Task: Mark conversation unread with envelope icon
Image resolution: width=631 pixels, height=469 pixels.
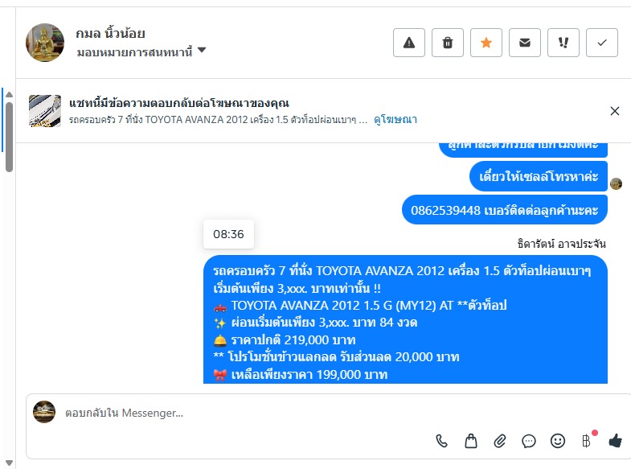Action: coord(525,43)
